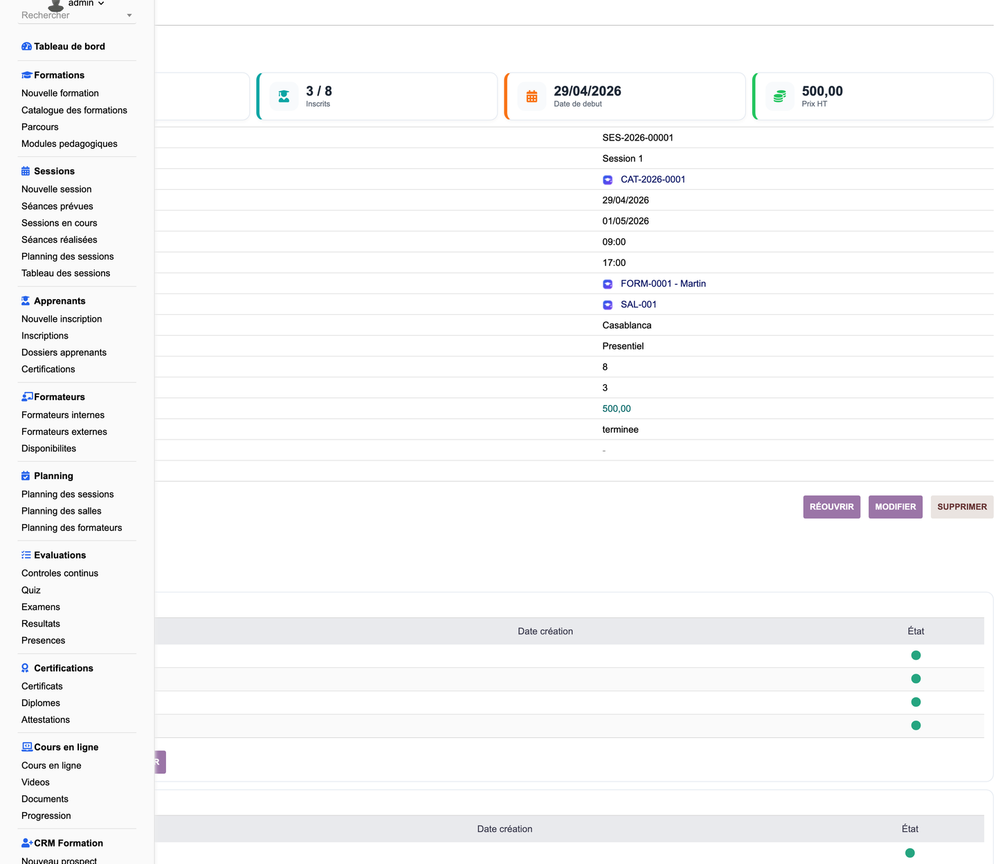Open Formateurs internes
1000x864 pixels.
[63, 415]
